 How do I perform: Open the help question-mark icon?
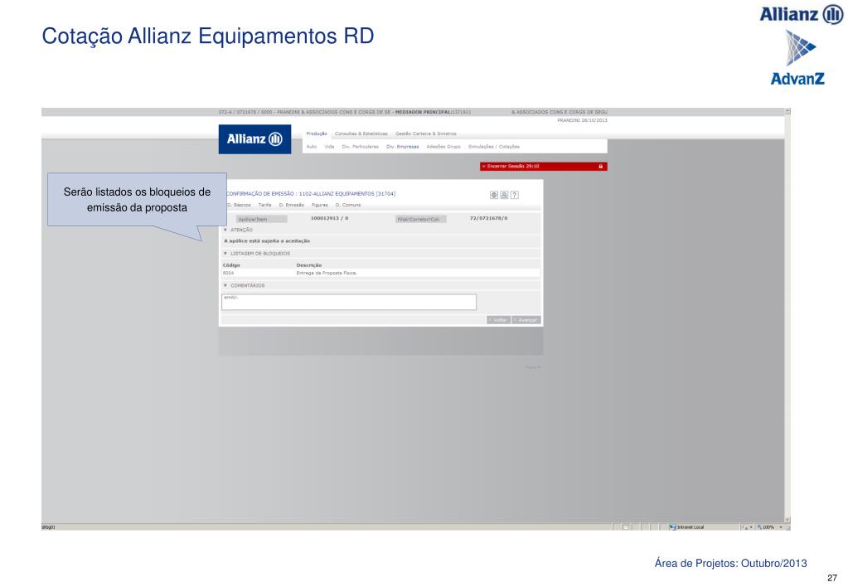click(514, 195)
